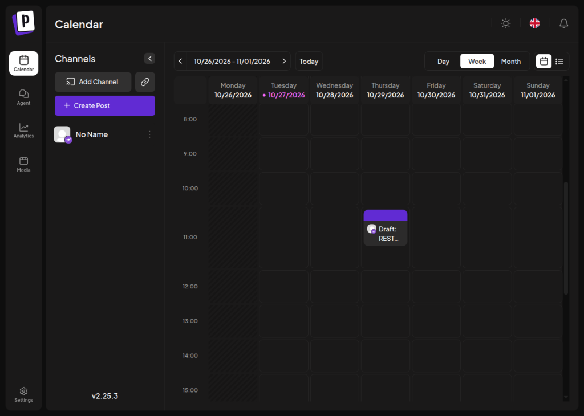Click the Postiz logo icon
Image resolution: width=584 pixels, height=416 pixels.
pyautogui.click(x=24, y=23)
